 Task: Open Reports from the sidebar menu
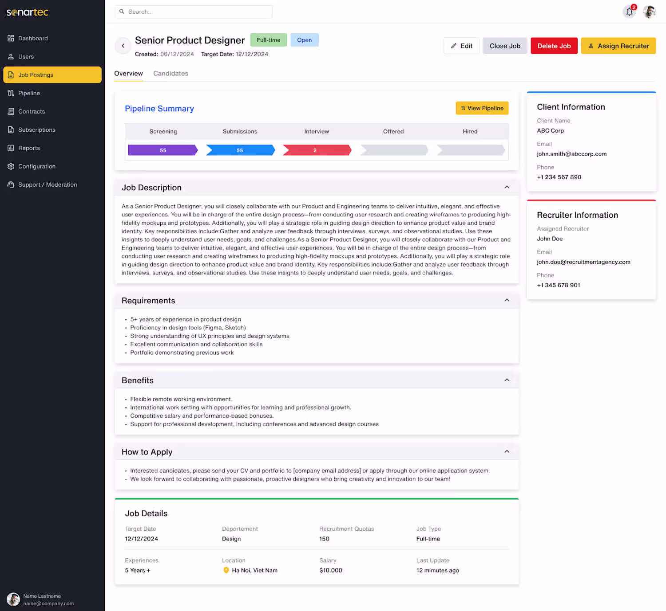(x=52, y=148)
